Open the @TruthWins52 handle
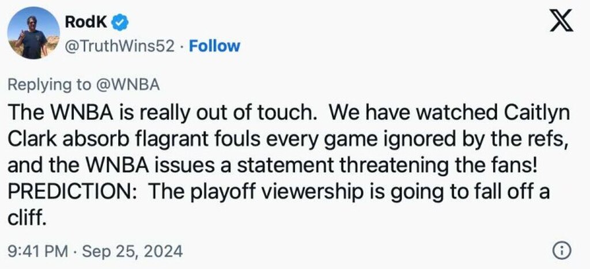Viewport: 590px width, 269px height. click(121, 46)
